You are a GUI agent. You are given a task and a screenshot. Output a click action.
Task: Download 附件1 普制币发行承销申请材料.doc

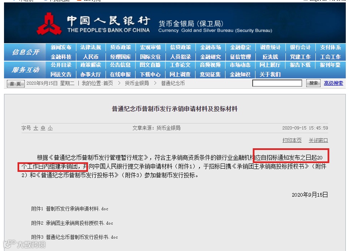click(x=70, y=209)
